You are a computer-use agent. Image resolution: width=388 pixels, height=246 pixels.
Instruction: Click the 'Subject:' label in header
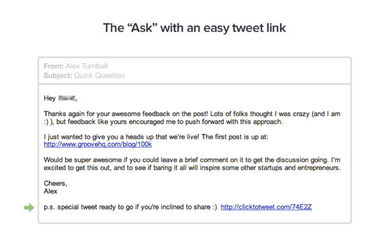point(58,75)
